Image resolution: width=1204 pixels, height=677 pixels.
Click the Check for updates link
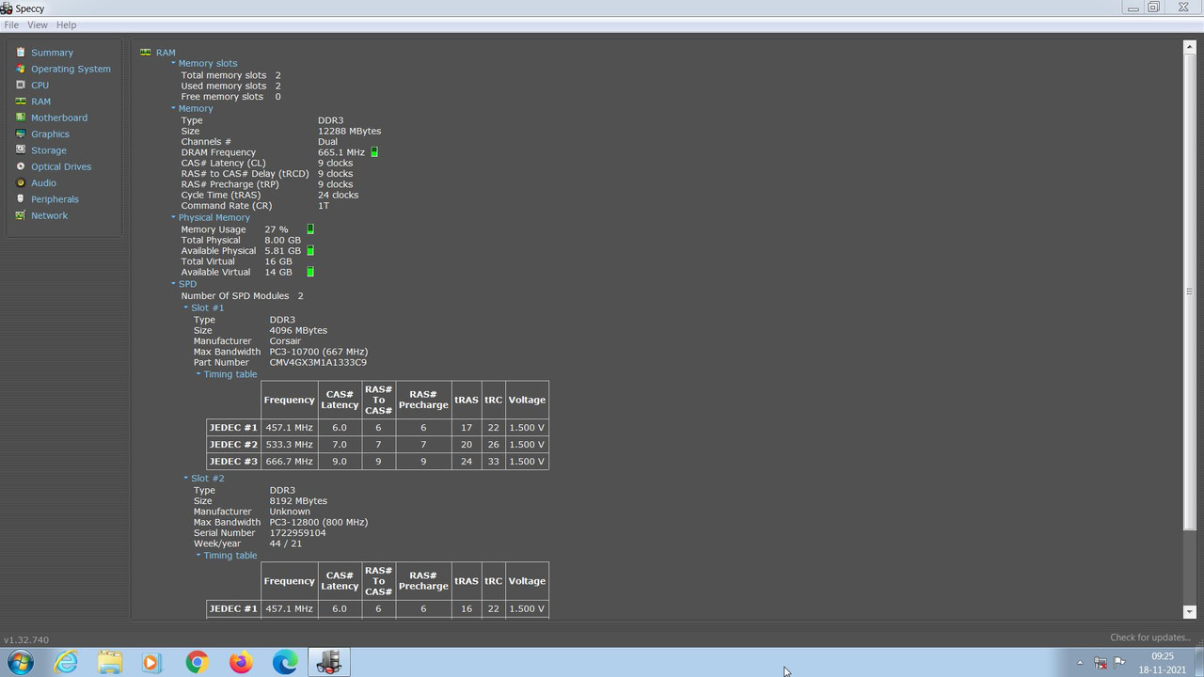(x=1149, y=638)
